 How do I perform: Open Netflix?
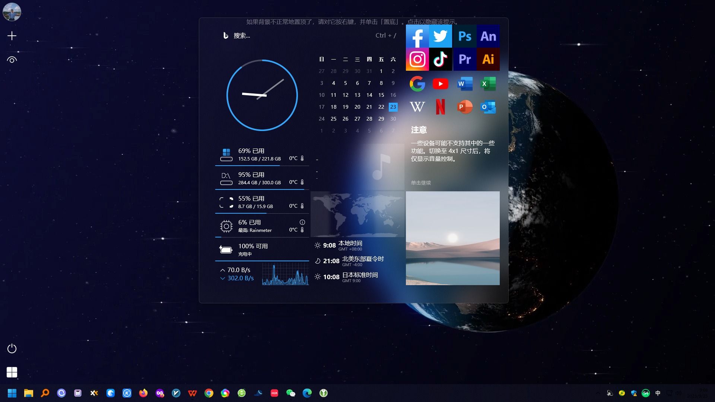click(441, 106)
